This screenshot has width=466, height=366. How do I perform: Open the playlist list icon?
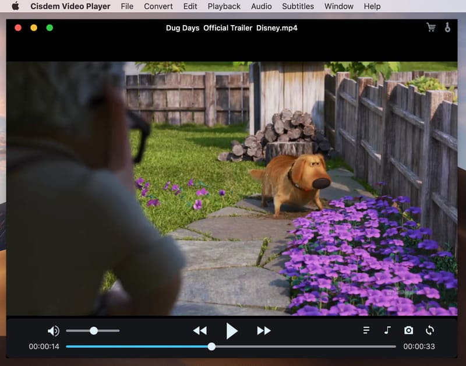(366, 330)
